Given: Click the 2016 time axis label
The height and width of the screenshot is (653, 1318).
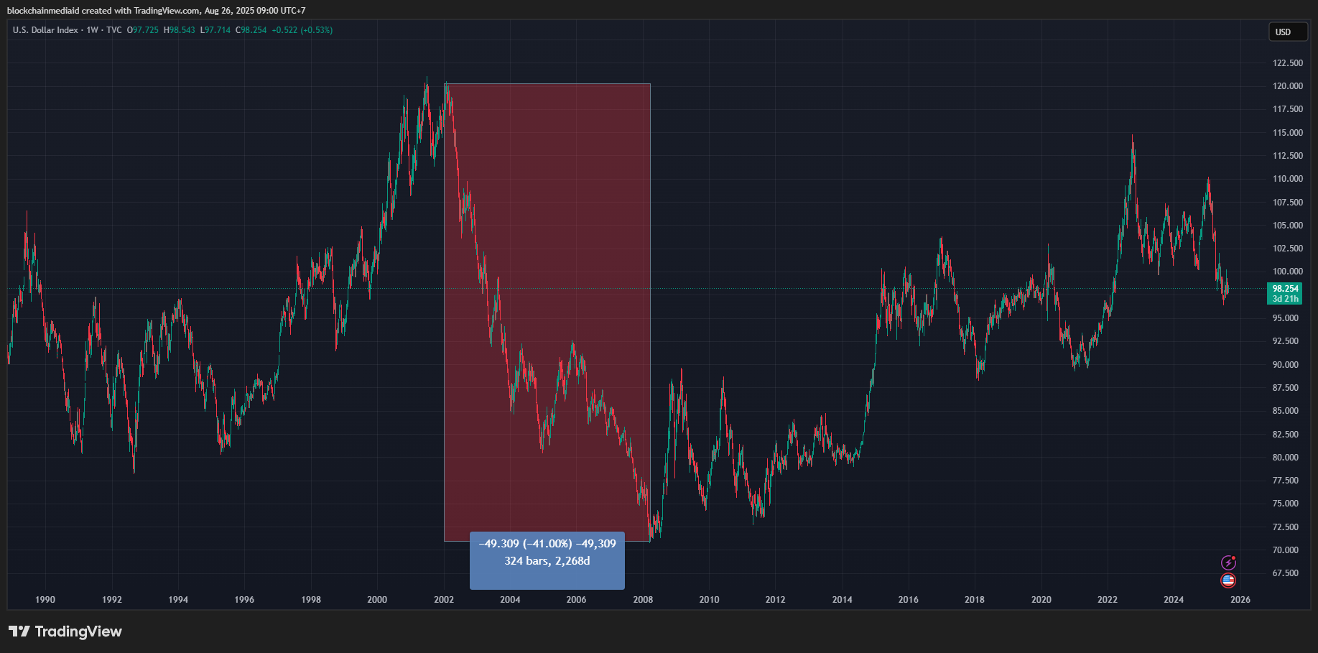Looking at the screenshot, I should click(909, 600).
